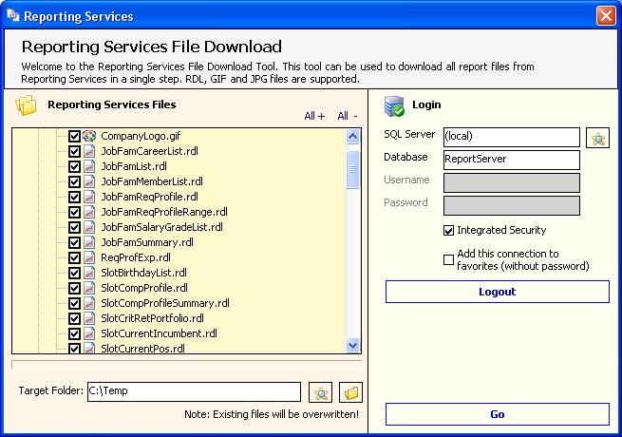The image size is (622, 437).
Task: Uncheck the JobFamList.rdl checkbox
Action: (x=74, y=166)
